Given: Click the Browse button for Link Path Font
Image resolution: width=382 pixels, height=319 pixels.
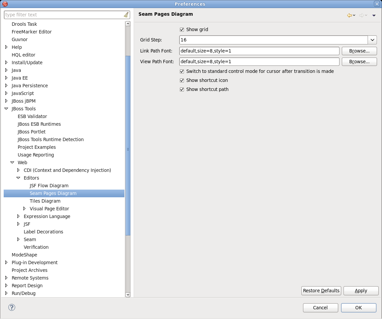Looking at the screenshot, I should [x=359, y=51].
